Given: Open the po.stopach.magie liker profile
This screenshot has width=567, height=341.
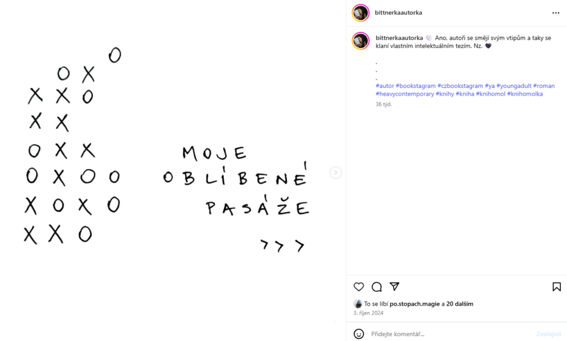Looking at the screenshot, I should click(414, 304).
